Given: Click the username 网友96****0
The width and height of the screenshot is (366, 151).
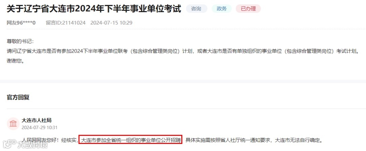Looking at the screenshot, I should [x=21, y=23].
